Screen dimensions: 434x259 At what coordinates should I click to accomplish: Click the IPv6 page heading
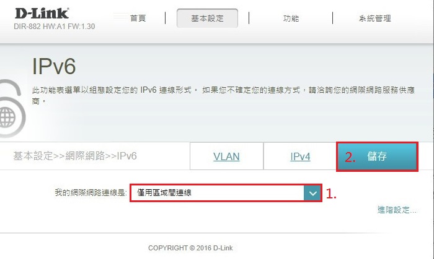(x=54, y=66)
